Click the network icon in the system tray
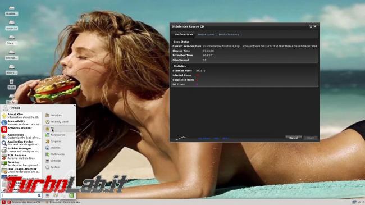This screenshot has height=205, width=365. [354, 202]
